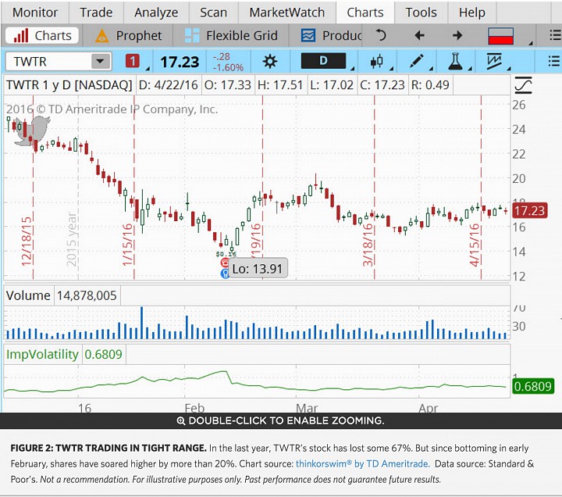This screenshot has width=562, height=497.
Task: Click the -1.60% change value
Action: 228,67
